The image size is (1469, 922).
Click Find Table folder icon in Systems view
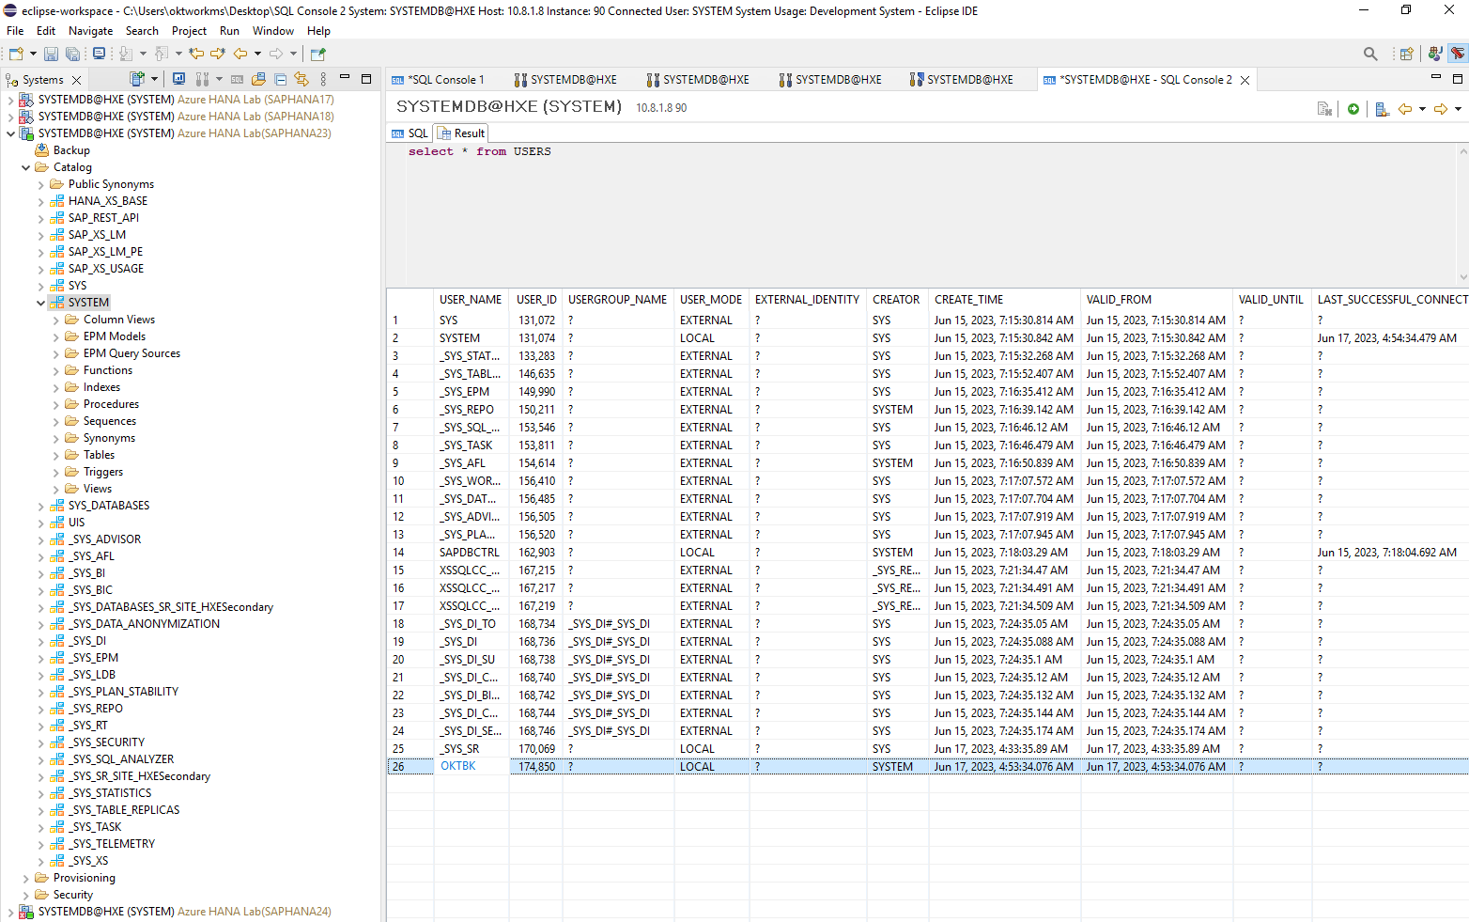point(258,79)
